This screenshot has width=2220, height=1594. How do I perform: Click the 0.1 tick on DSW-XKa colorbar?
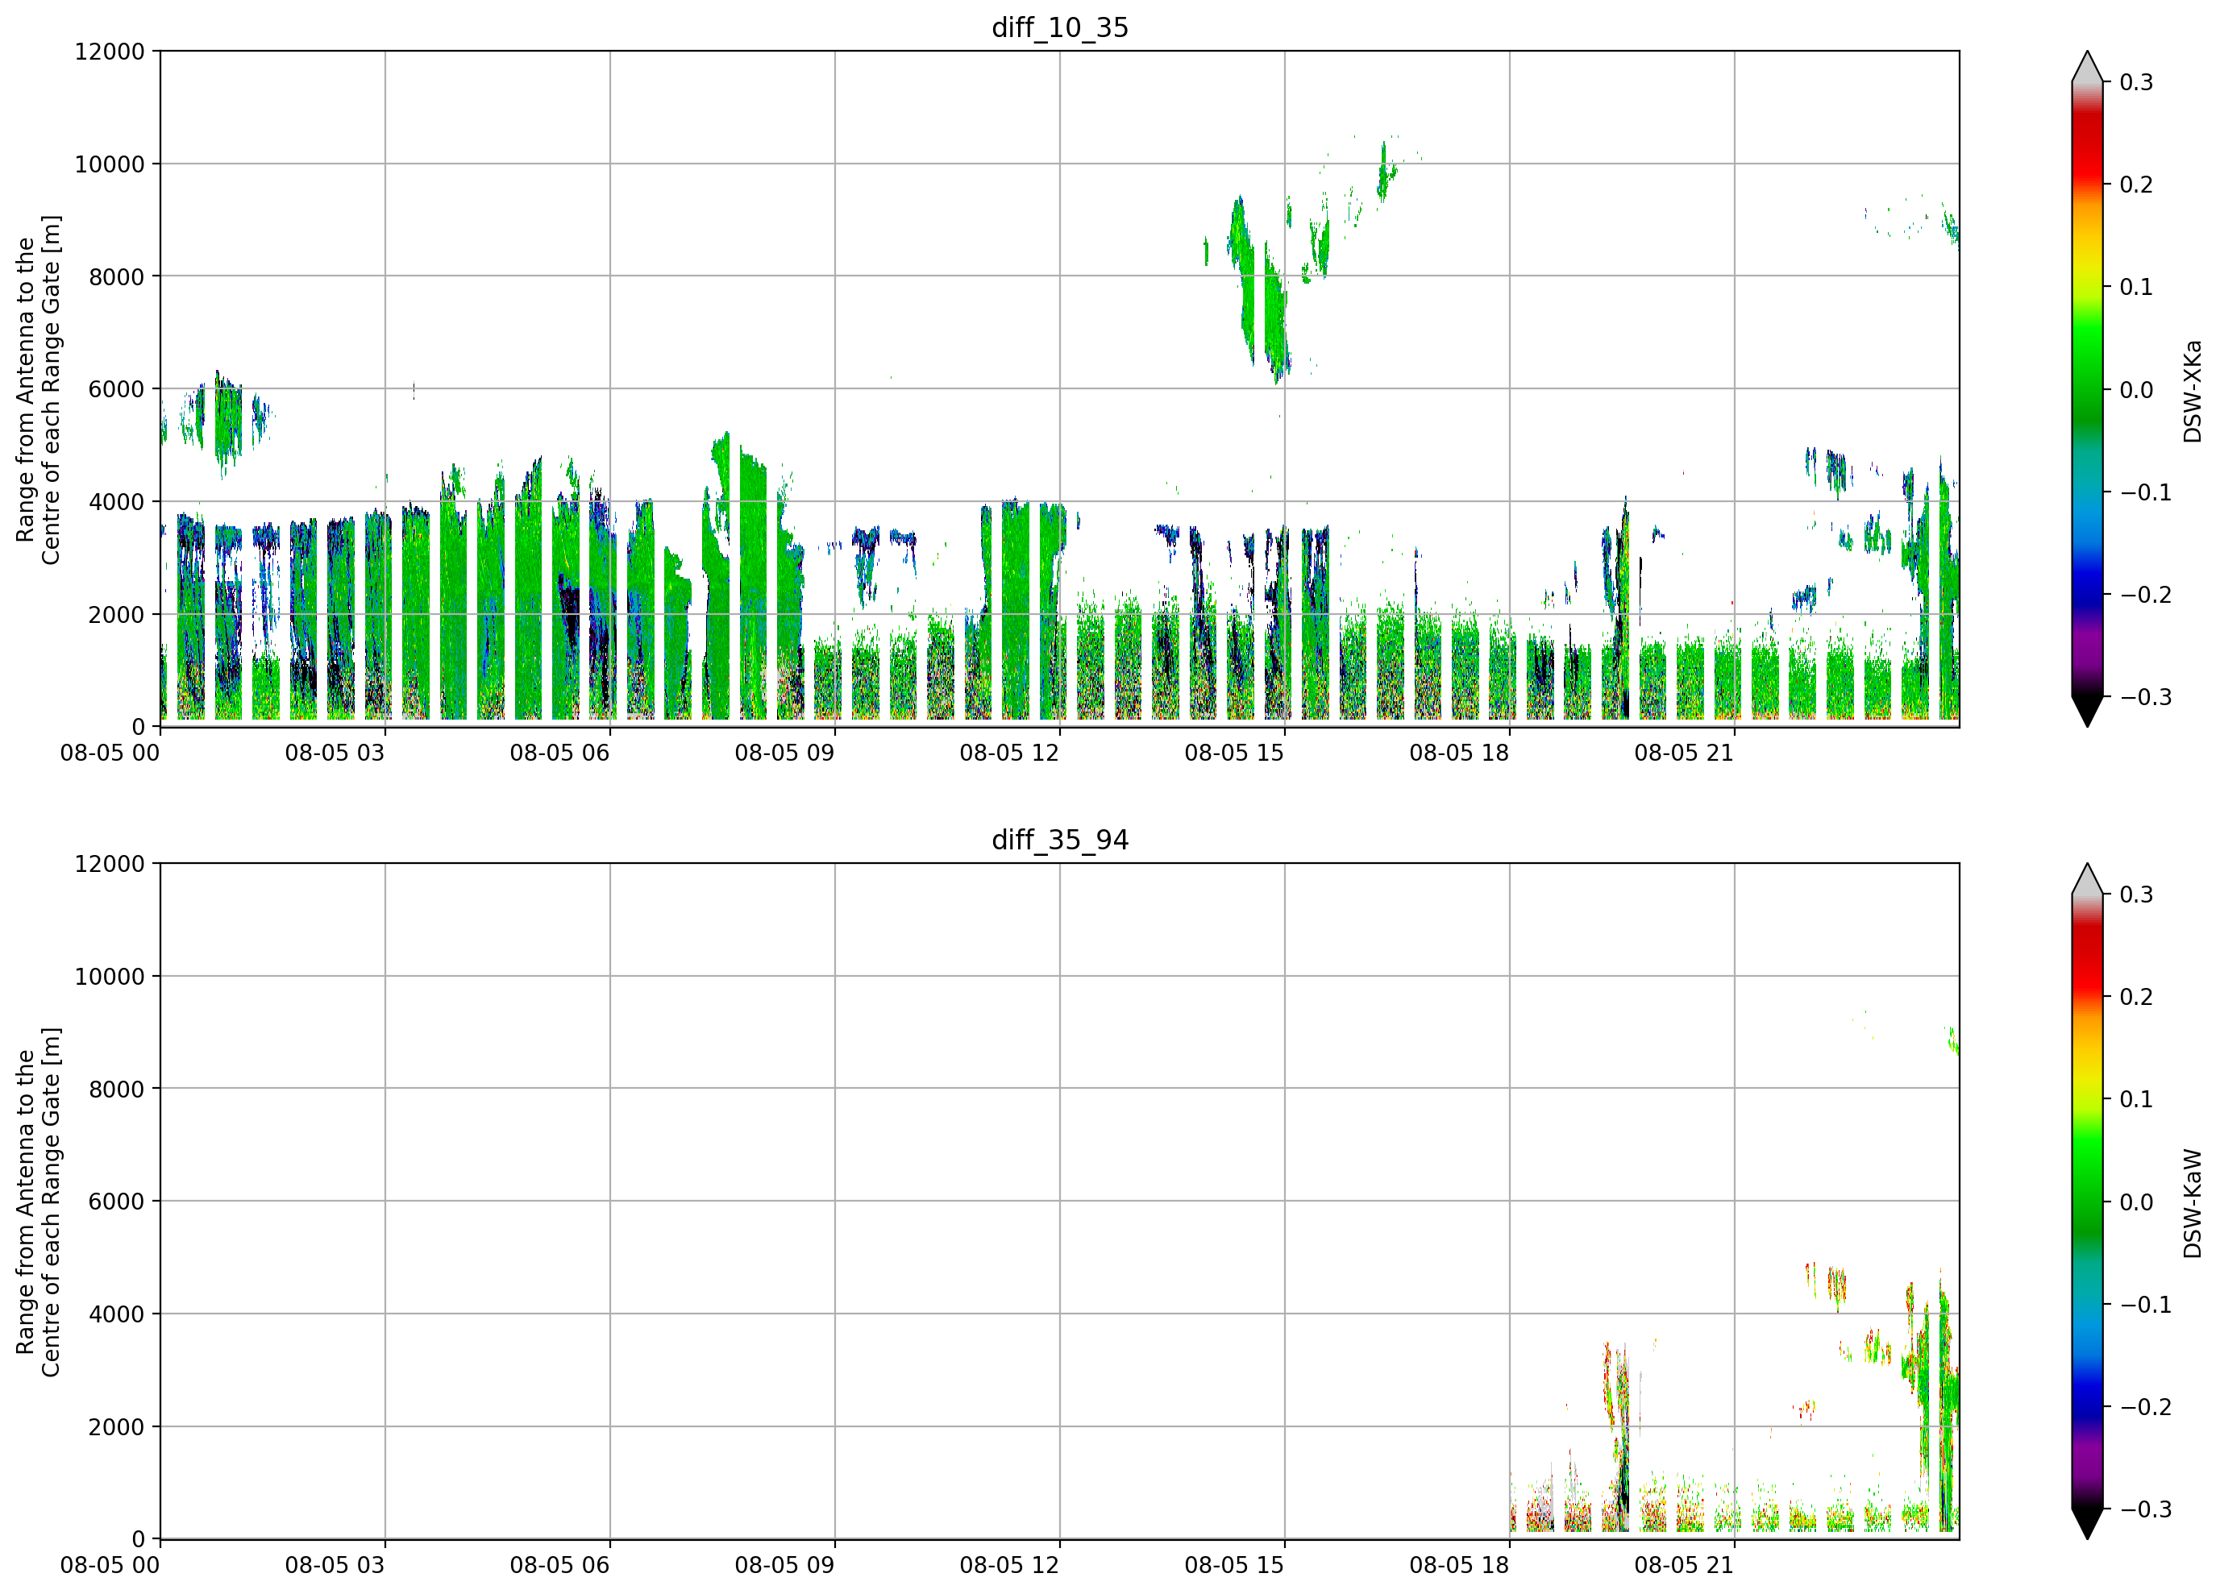[x=2137, y=287]
